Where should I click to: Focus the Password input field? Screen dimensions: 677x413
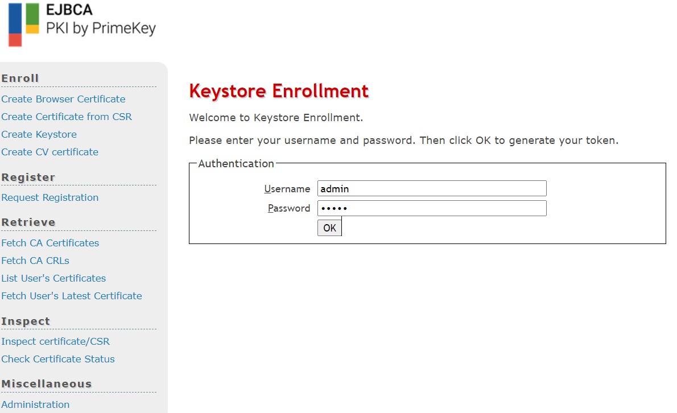pos(432,208)
